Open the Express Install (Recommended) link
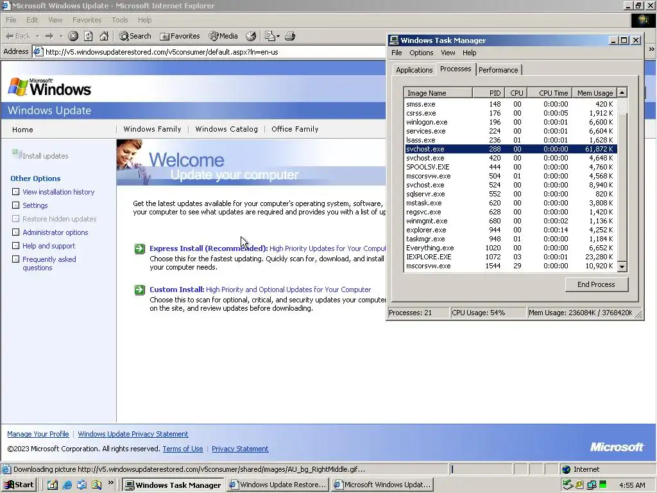The width and height of the screenshot is (657, 493). pos(209,248)
